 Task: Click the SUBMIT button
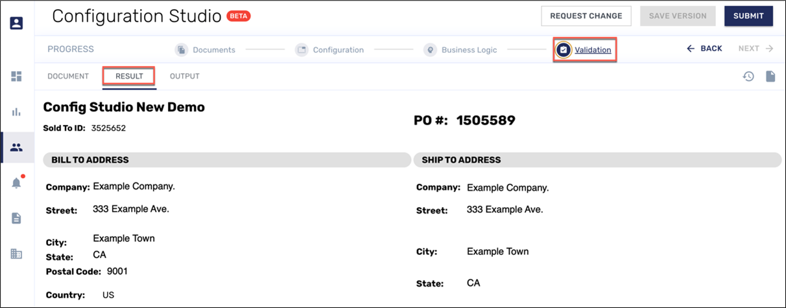748,16
